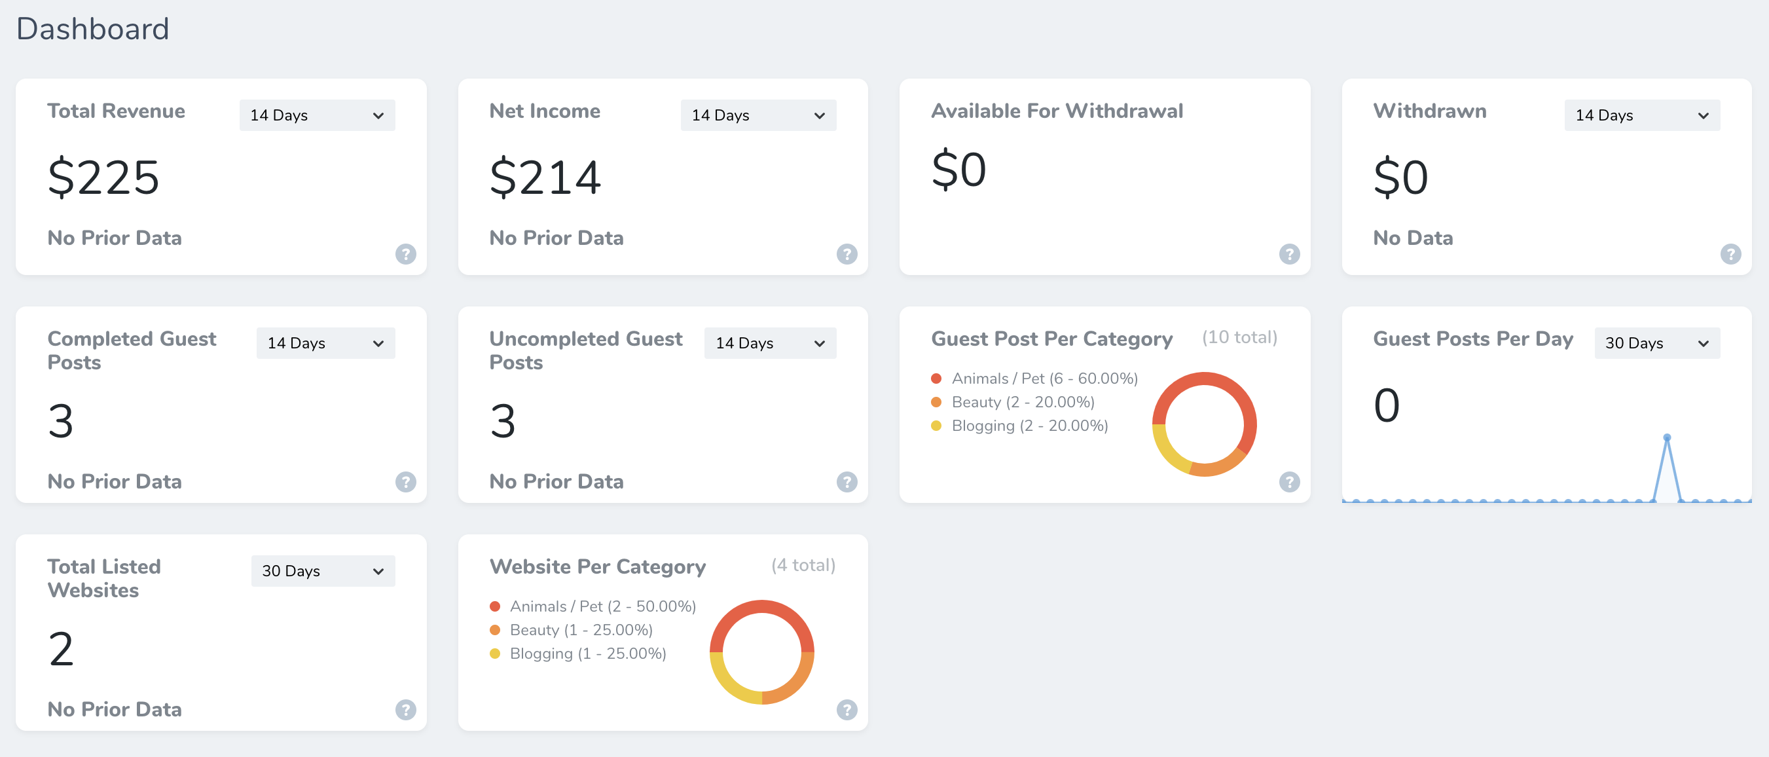Expand Total Listed Websites 30 Days dropdown

(323, 571)
